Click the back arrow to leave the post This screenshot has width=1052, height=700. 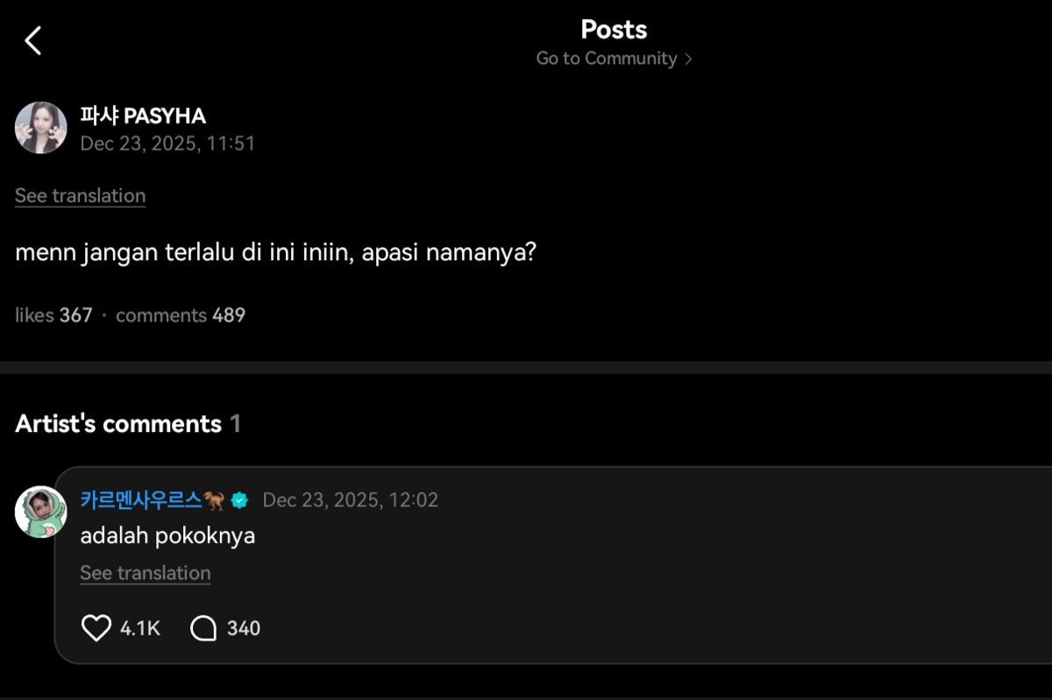[x=33, y=39]
